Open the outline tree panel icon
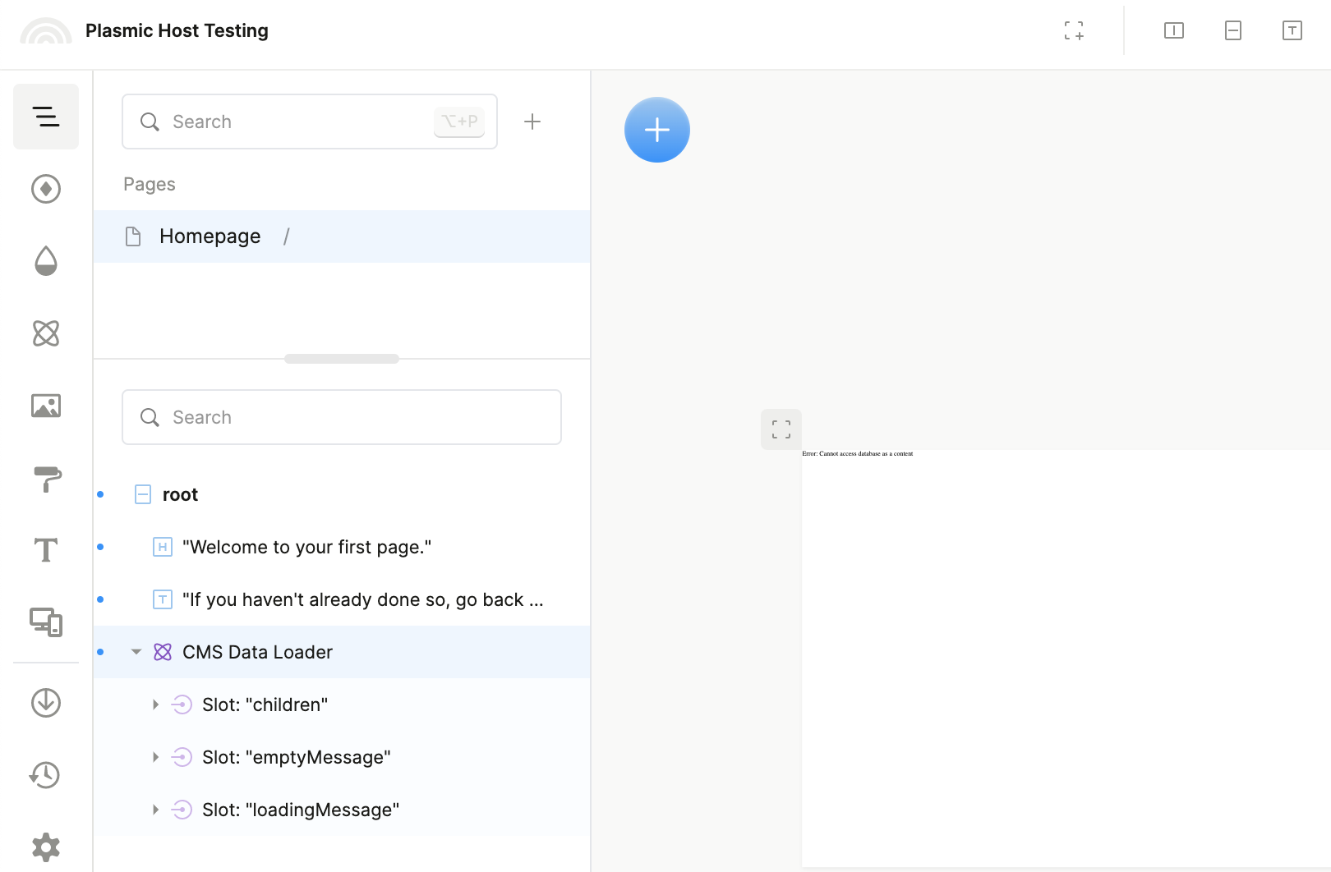Viewport: 1331px width, 872px height. point(46,117)
